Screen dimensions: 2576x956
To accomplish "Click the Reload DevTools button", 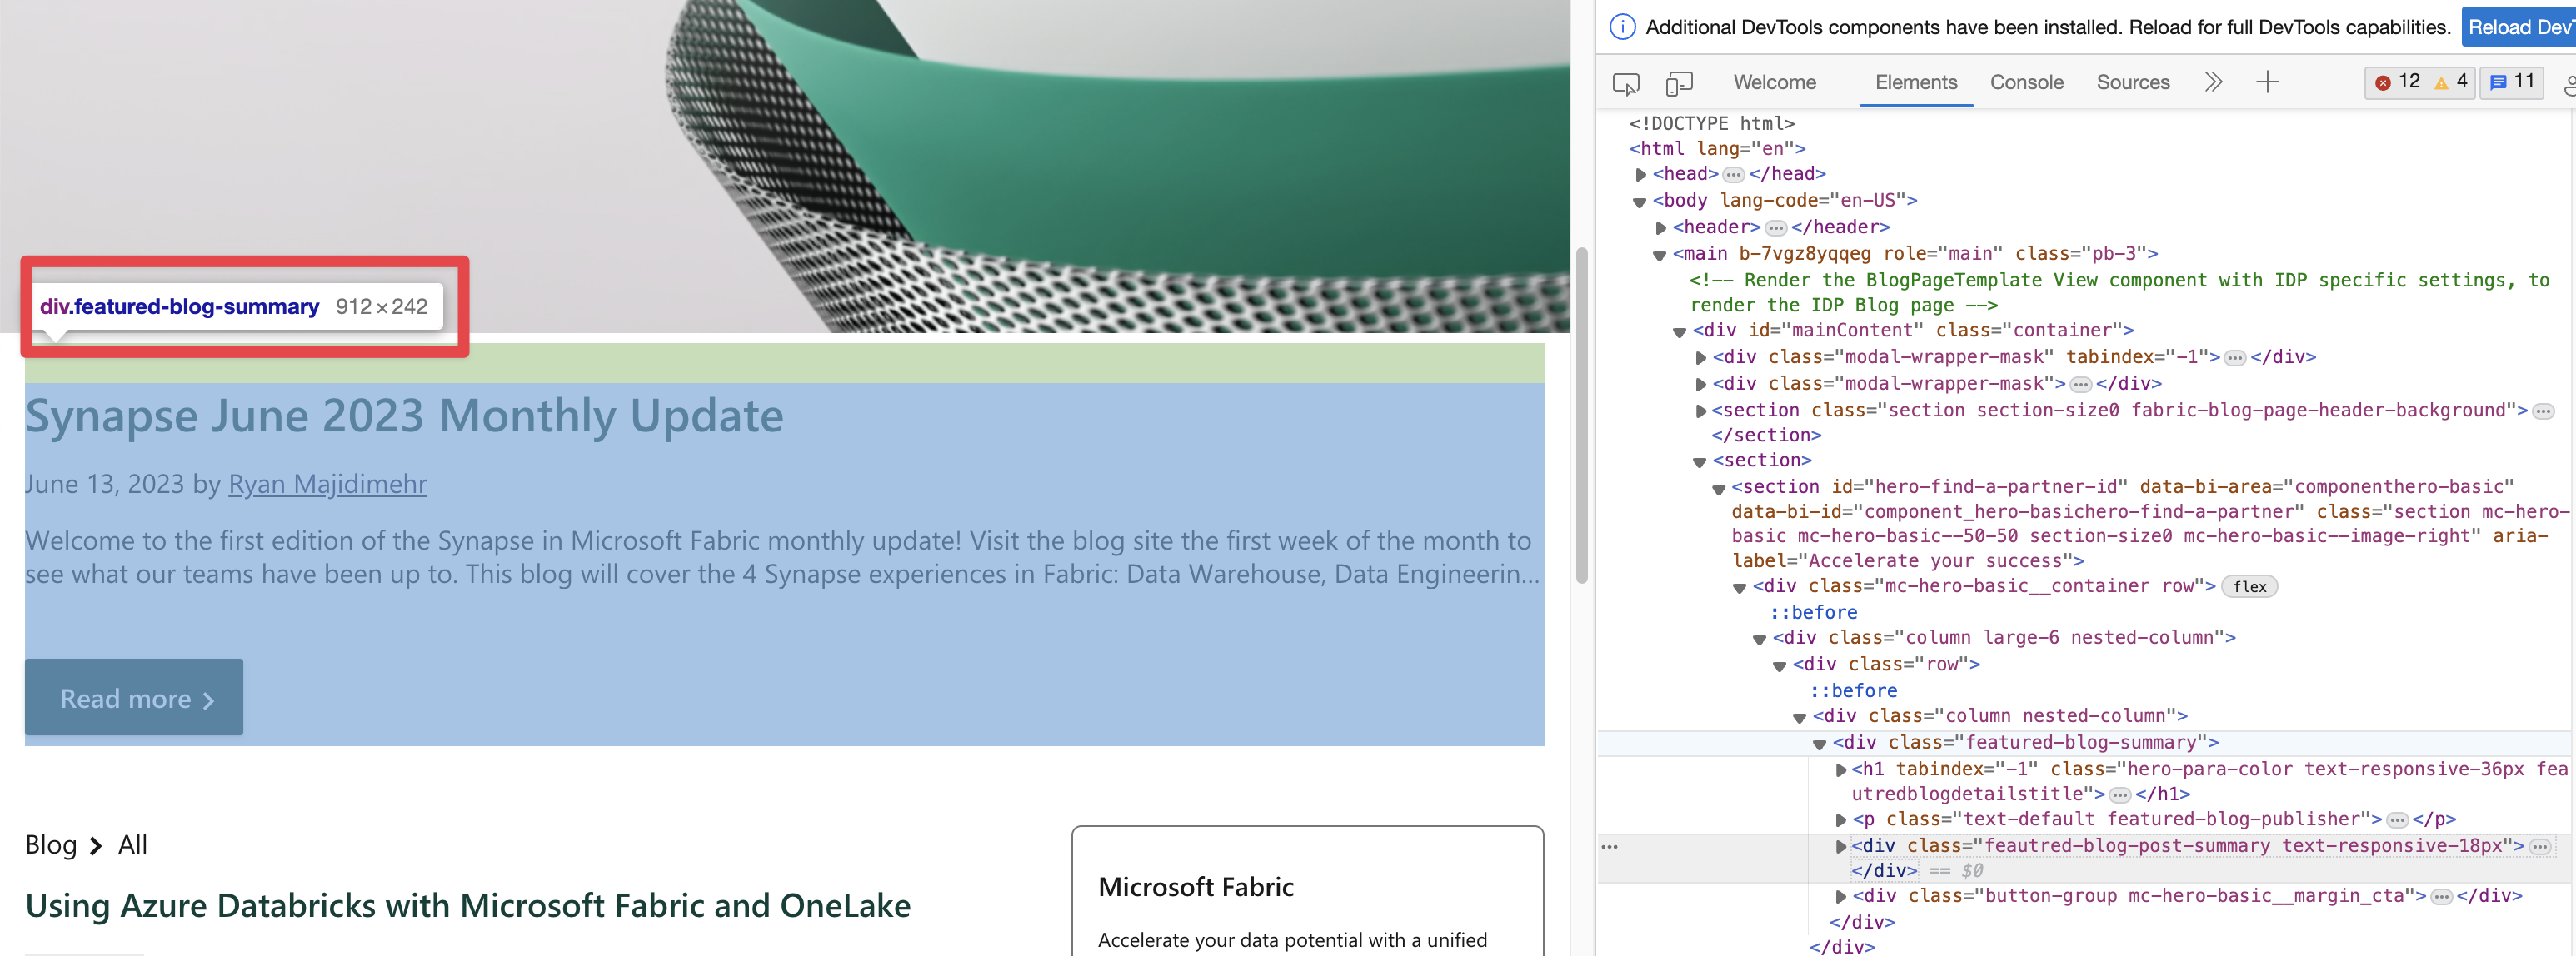I will point(2521,27).
